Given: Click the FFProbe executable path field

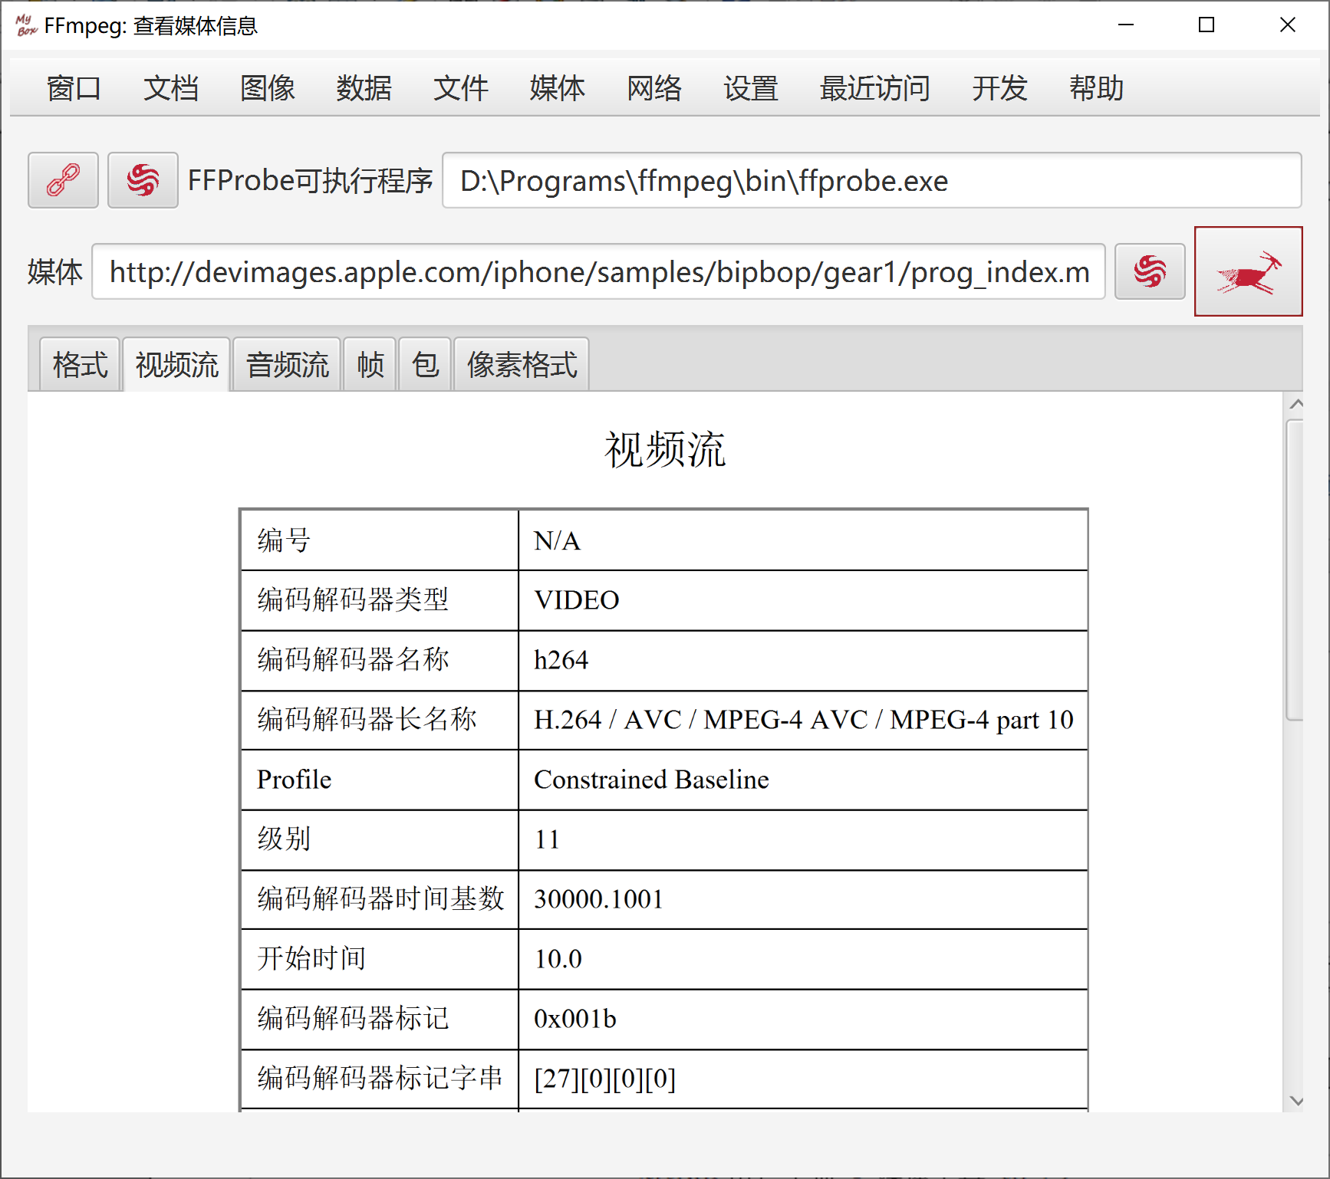Looking at the screenshot, I should [872, 180].
